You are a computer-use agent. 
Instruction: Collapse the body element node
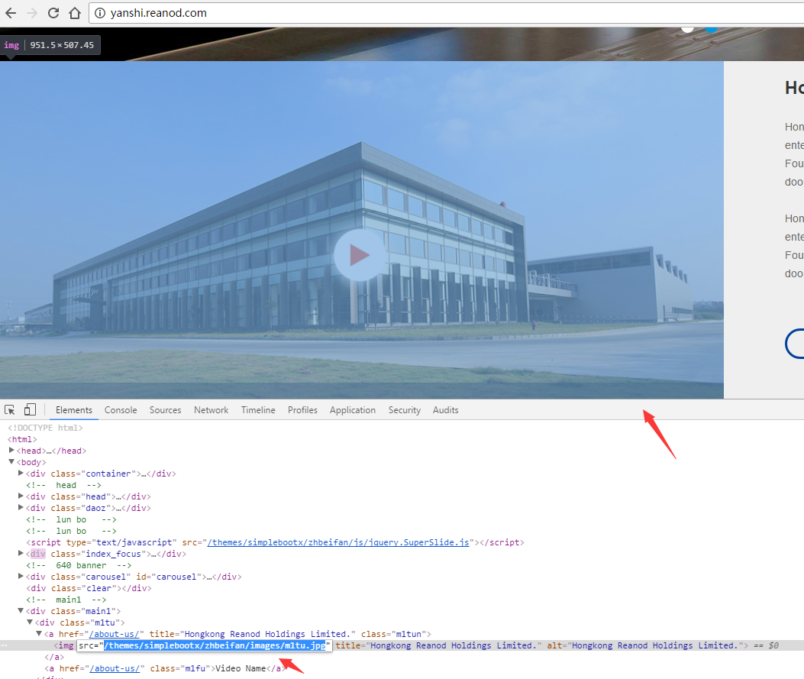point(11,462)
